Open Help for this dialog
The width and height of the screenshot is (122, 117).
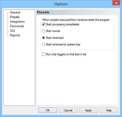(109, 110)
